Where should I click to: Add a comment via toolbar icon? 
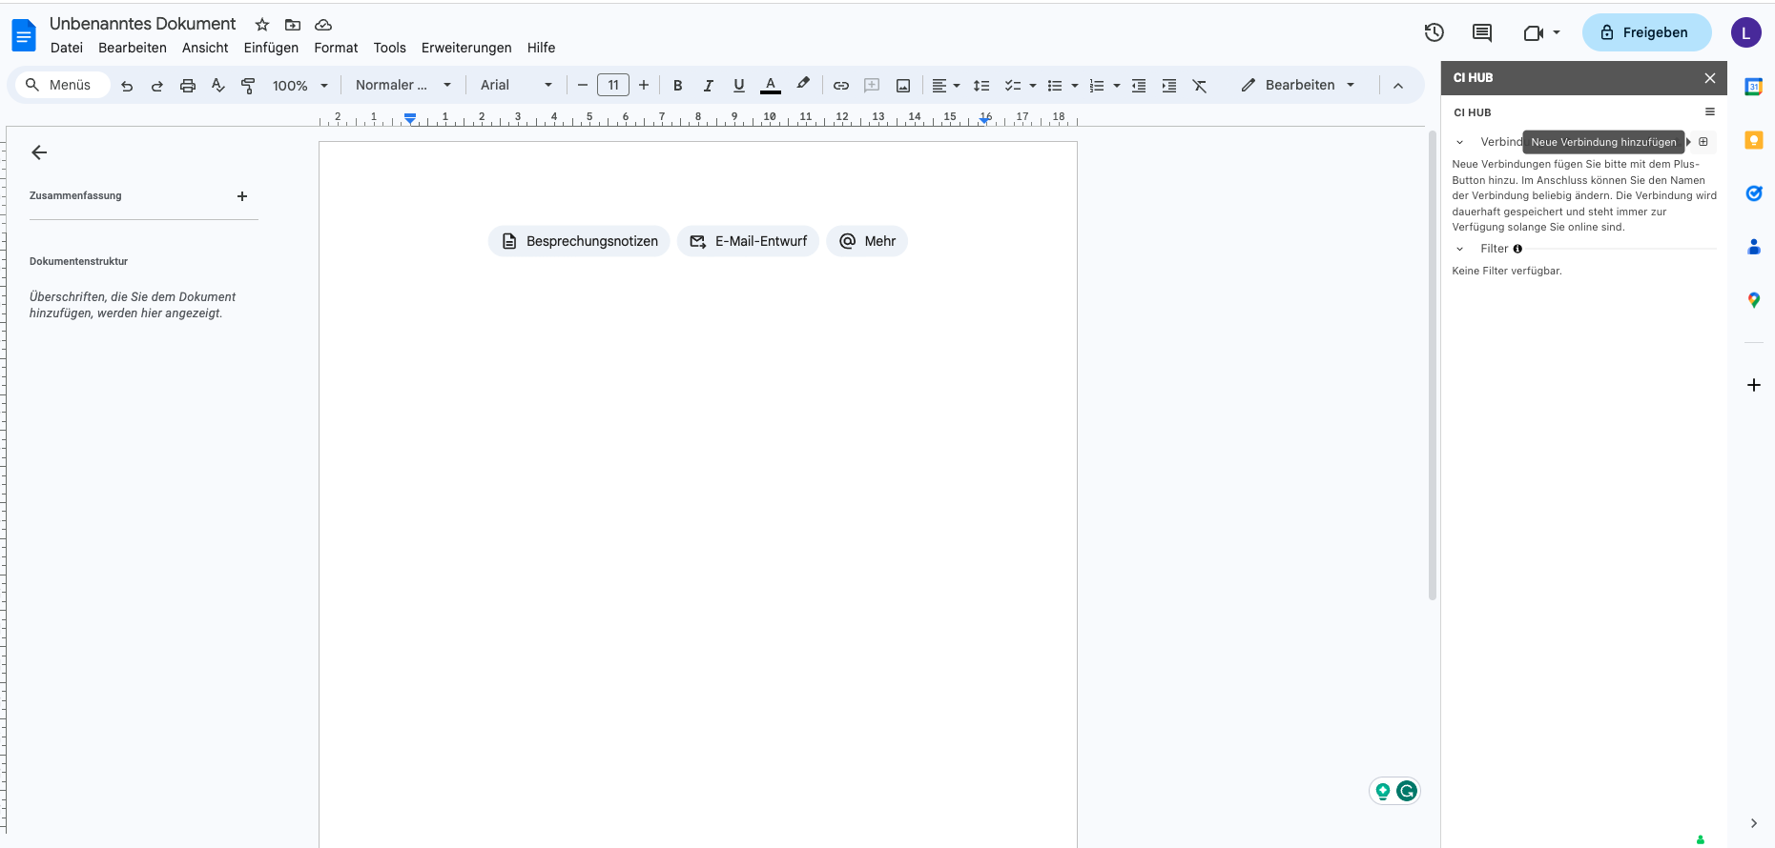tap(872, 86)
